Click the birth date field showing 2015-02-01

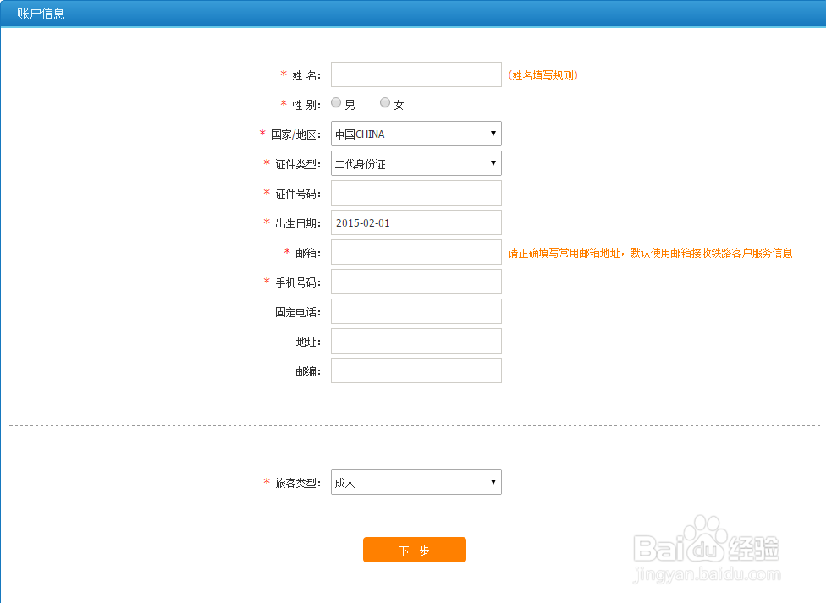pos(416,222)
